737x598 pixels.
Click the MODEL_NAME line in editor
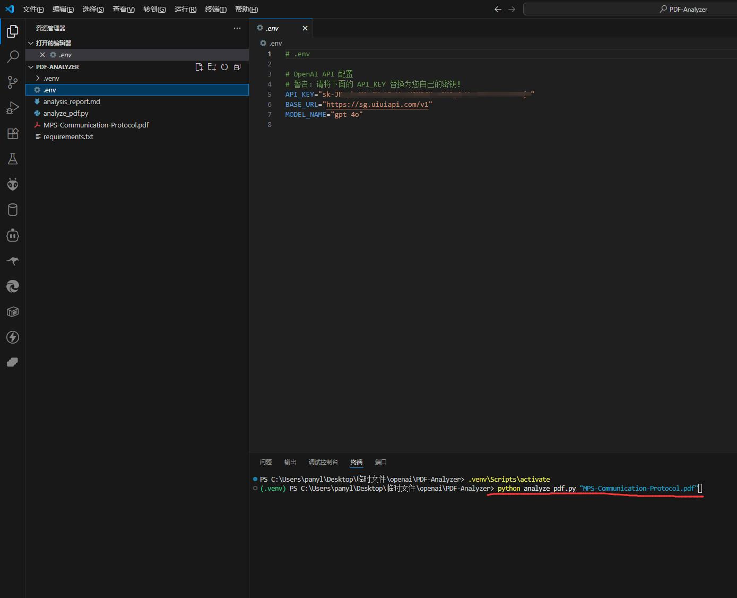tap(324, 115)
